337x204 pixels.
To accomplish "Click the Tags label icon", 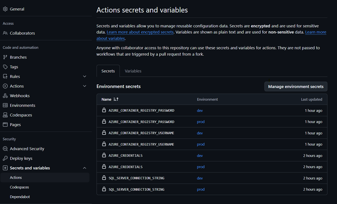I will (x=5, y=67).
